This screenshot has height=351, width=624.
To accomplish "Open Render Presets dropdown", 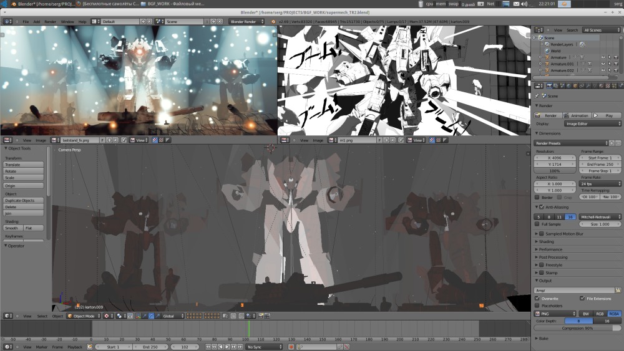I will (x=571, y=143).
